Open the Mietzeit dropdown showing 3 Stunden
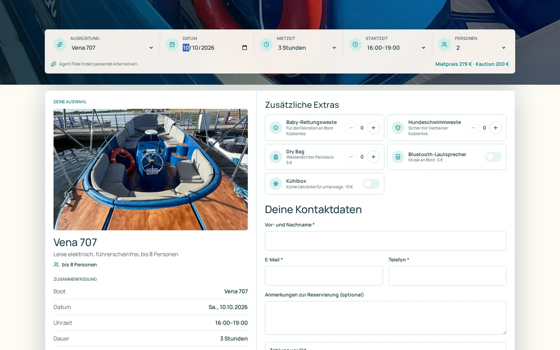This screenshot has width=560, height=350. [x=307, y=48]
